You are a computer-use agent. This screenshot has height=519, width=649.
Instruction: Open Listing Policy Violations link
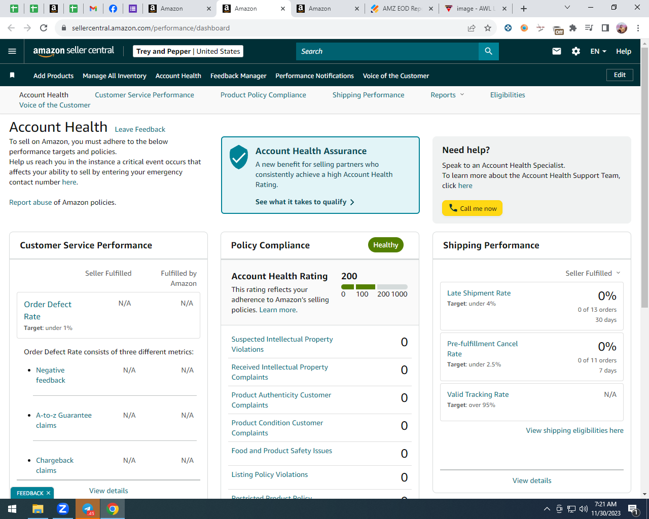pyautogui.click(x=270, y=474)
